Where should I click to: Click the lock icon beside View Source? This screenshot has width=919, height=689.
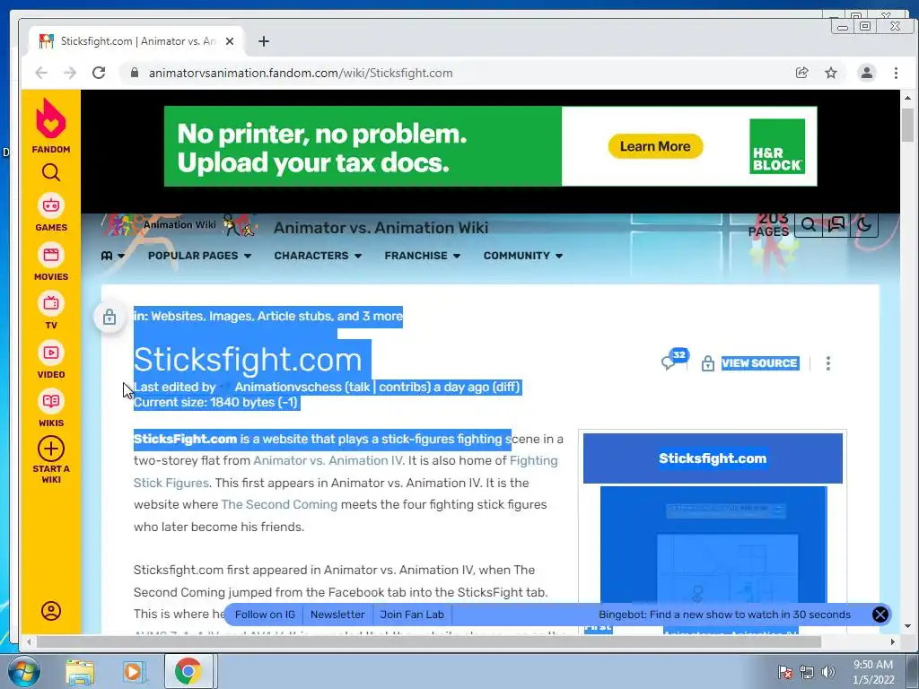708,364
